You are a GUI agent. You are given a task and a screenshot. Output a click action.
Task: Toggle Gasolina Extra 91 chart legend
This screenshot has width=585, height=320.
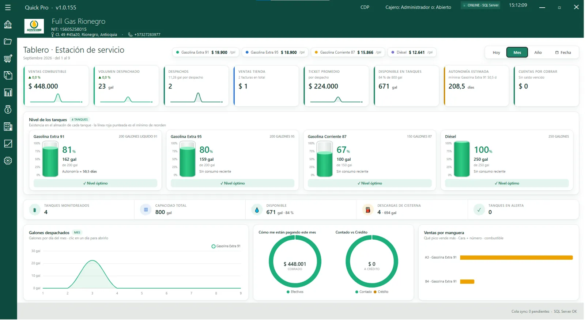point(226,246)
